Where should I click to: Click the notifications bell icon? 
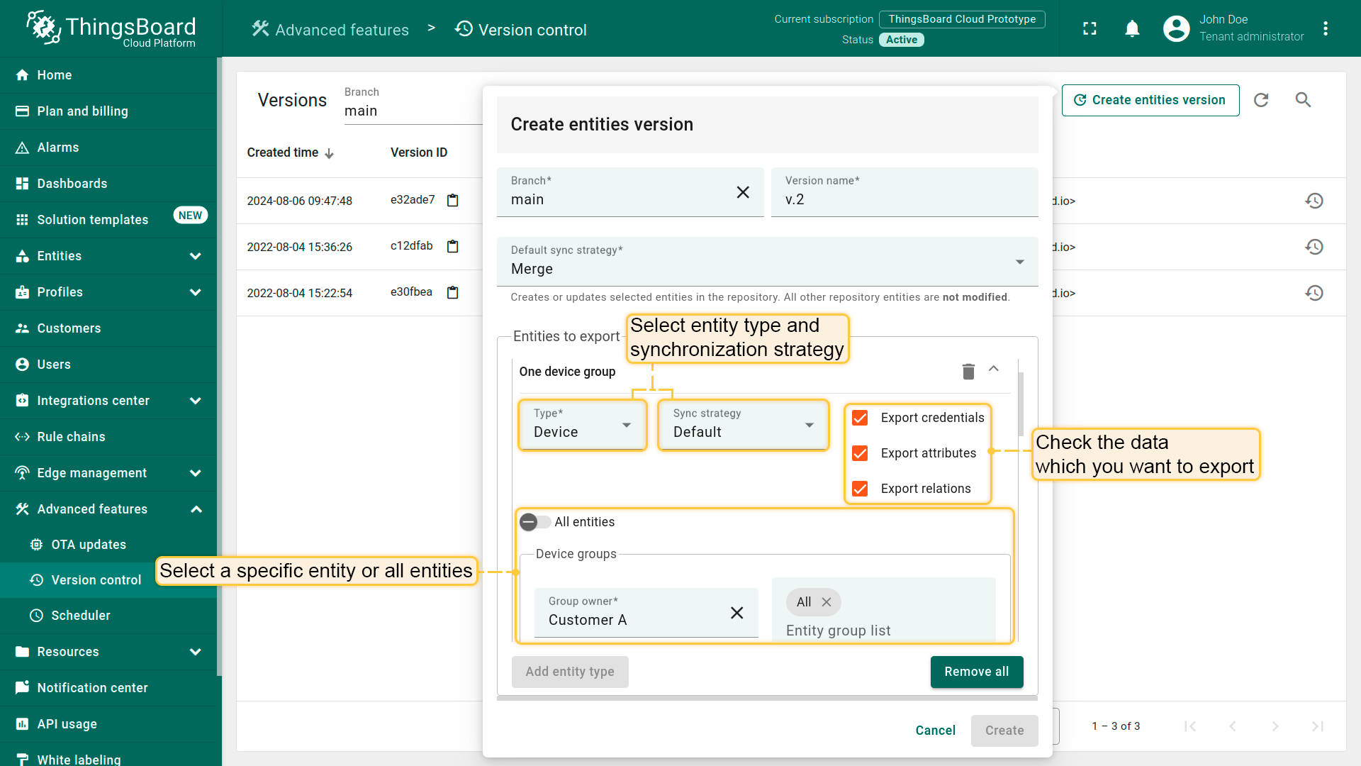1132,28
